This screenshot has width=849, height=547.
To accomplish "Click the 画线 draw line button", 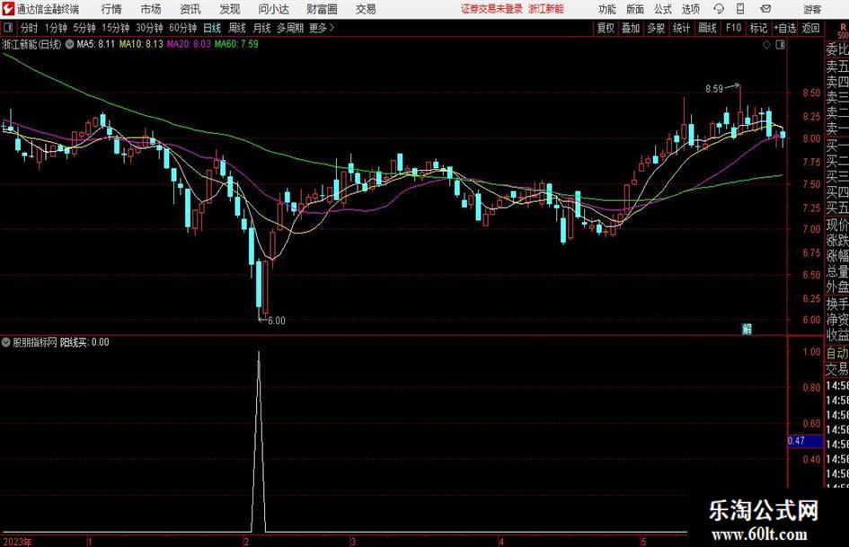I will click(x=707, y=28).
